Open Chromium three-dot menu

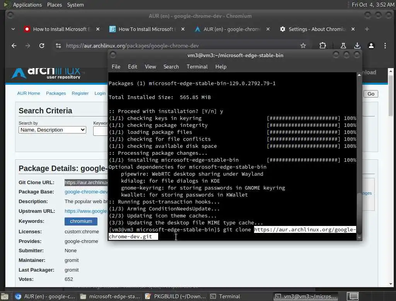click(385, 46)
